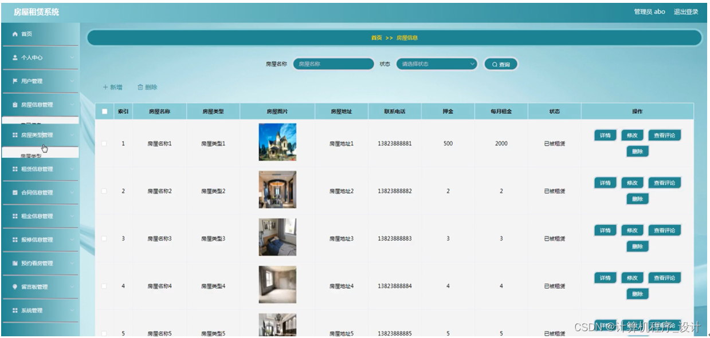Click the chart icon beside 预约看房管理
This screenshot has height=338, width=710.
(x=15, y=264)
